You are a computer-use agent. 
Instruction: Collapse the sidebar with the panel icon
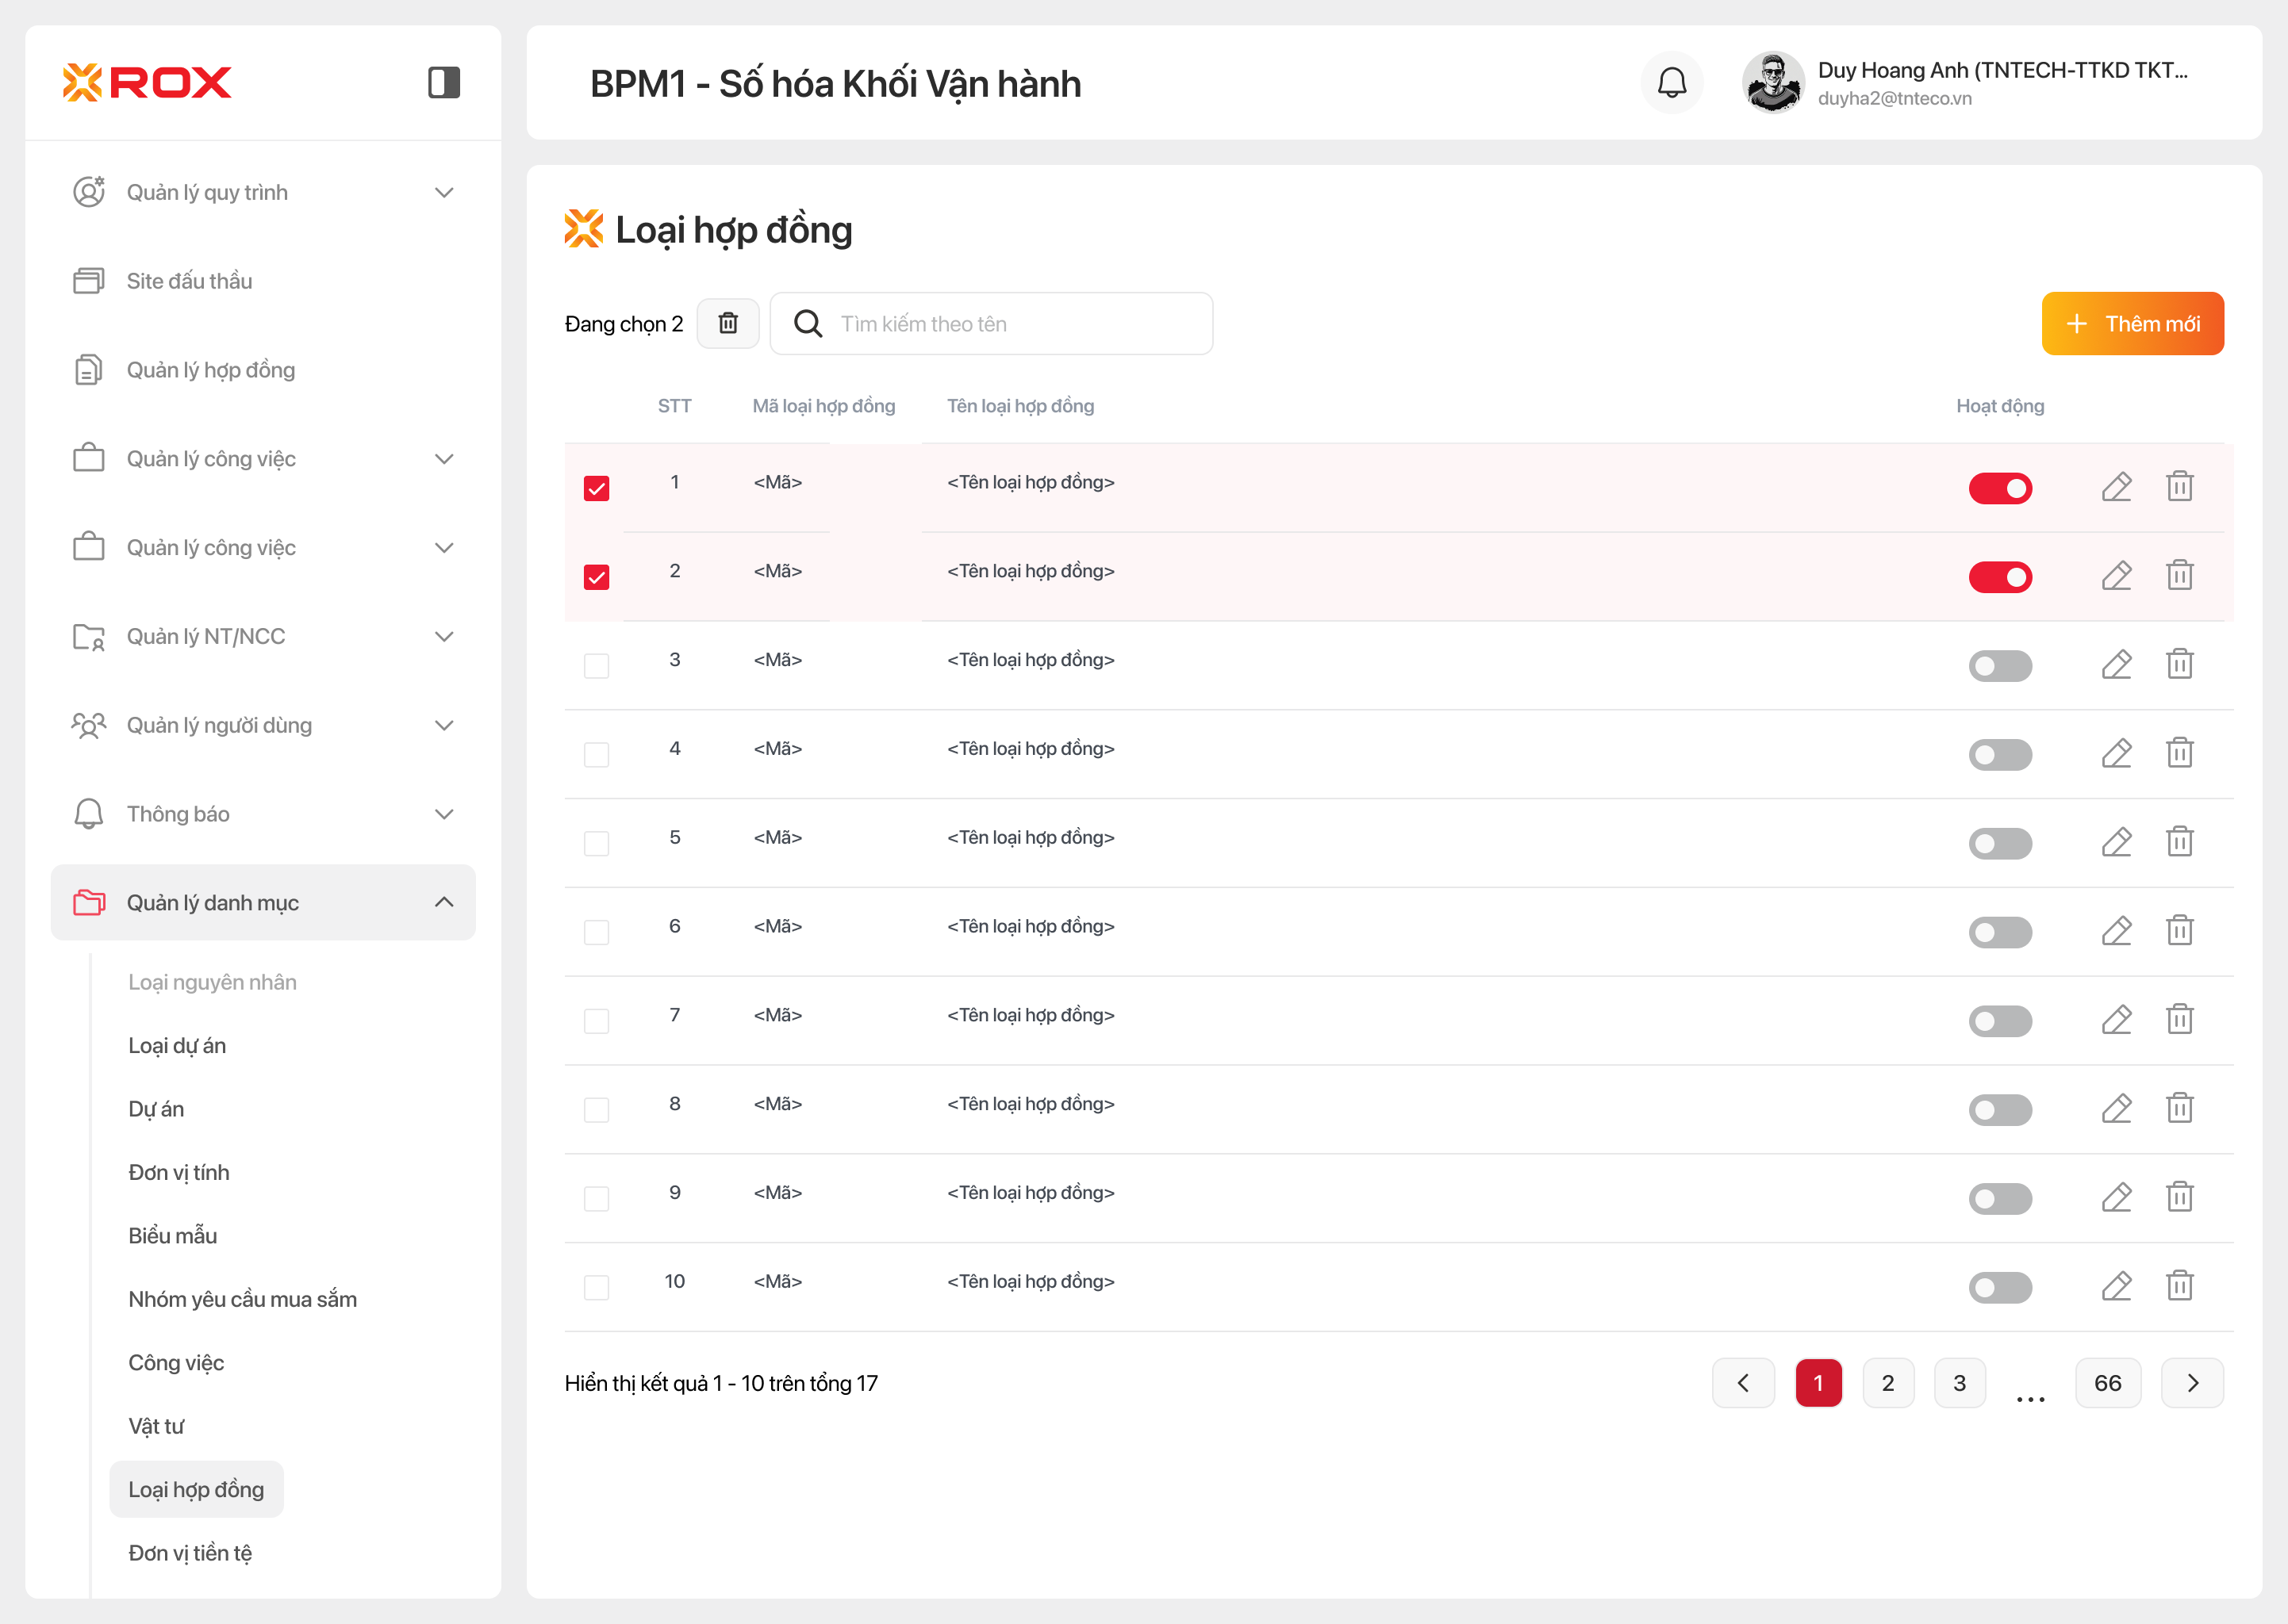click(x=443, y=82)
